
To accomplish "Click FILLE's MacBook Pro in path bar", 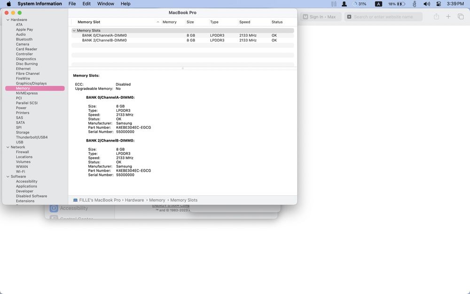I will (100, 200).
